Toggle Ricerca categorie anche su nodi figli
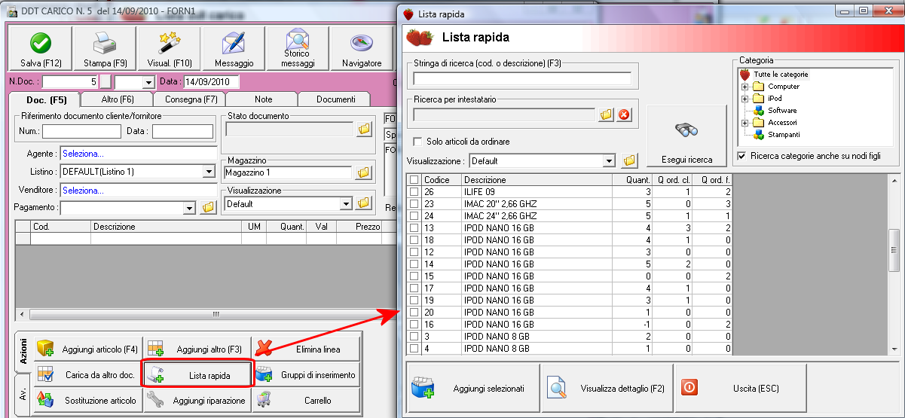Screen dimensions: 905x418 click(742, 156)
